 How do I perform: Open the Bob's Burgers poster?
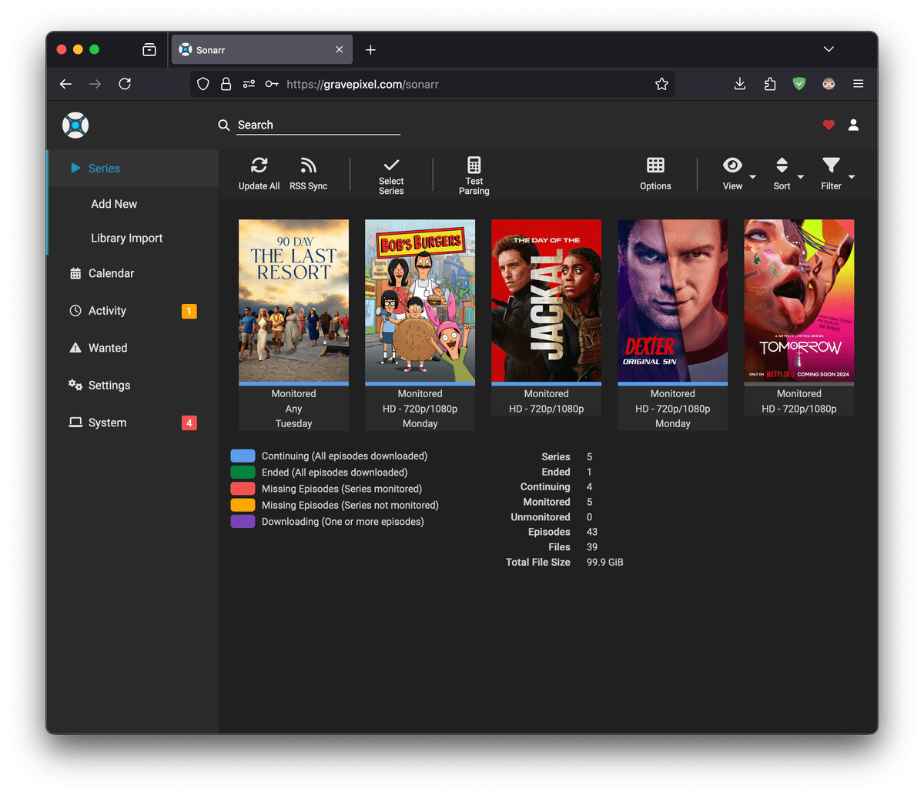[420, 301]
